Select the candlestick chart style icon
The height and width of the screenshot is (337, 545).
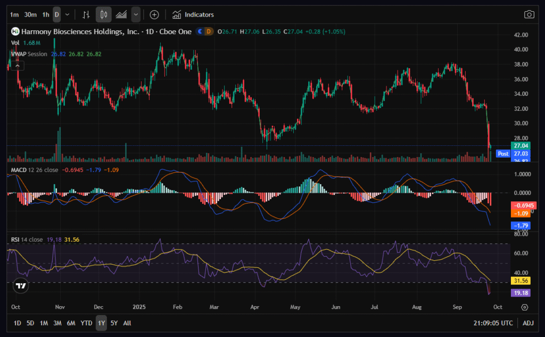pos(104,14)
